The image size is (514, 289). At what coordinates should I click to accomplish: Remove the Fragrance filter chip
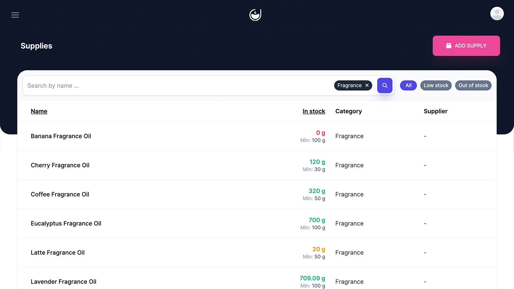367,85
